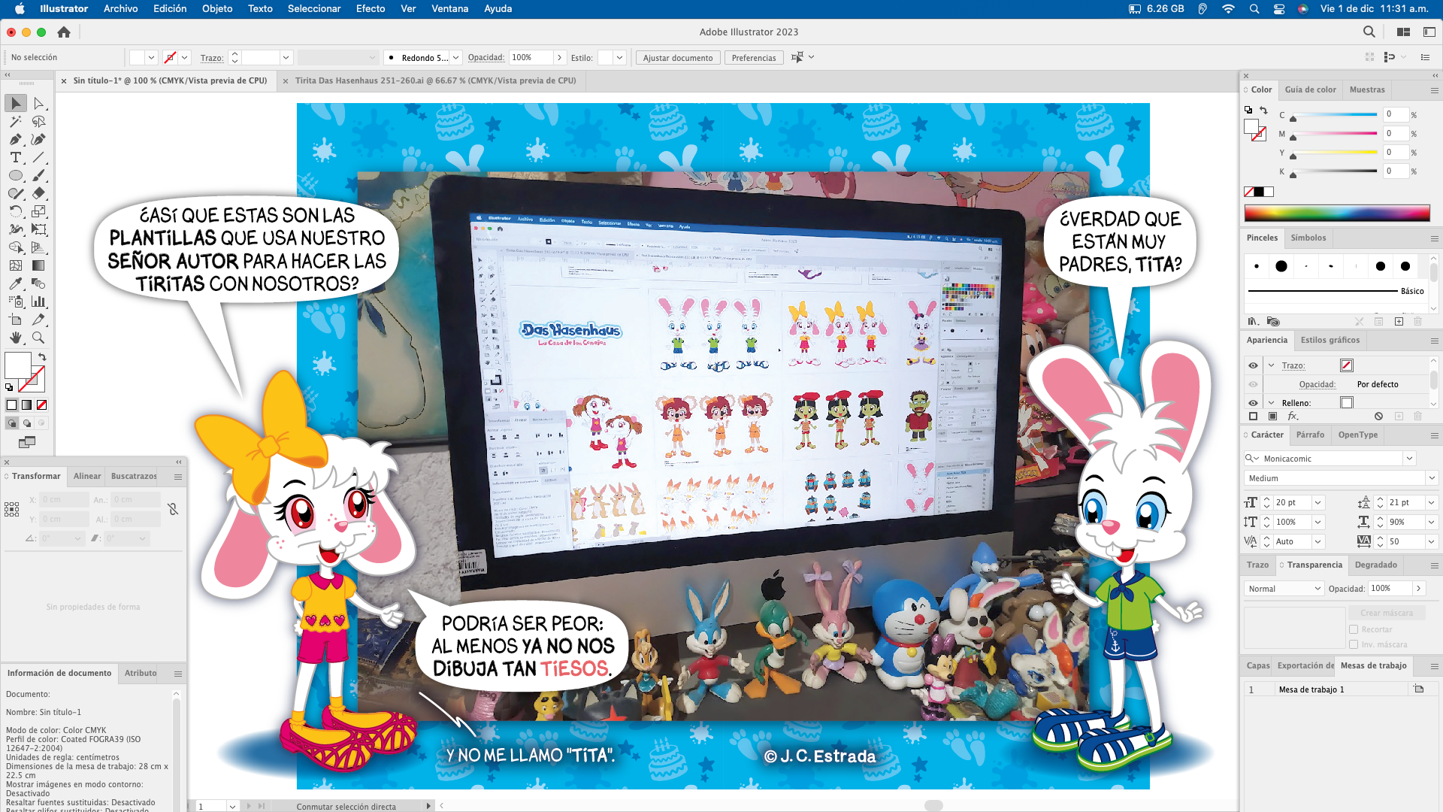Select the Type tool
Image resolution: width=1443 pixels, height=812 pixels.
(15, 158)
